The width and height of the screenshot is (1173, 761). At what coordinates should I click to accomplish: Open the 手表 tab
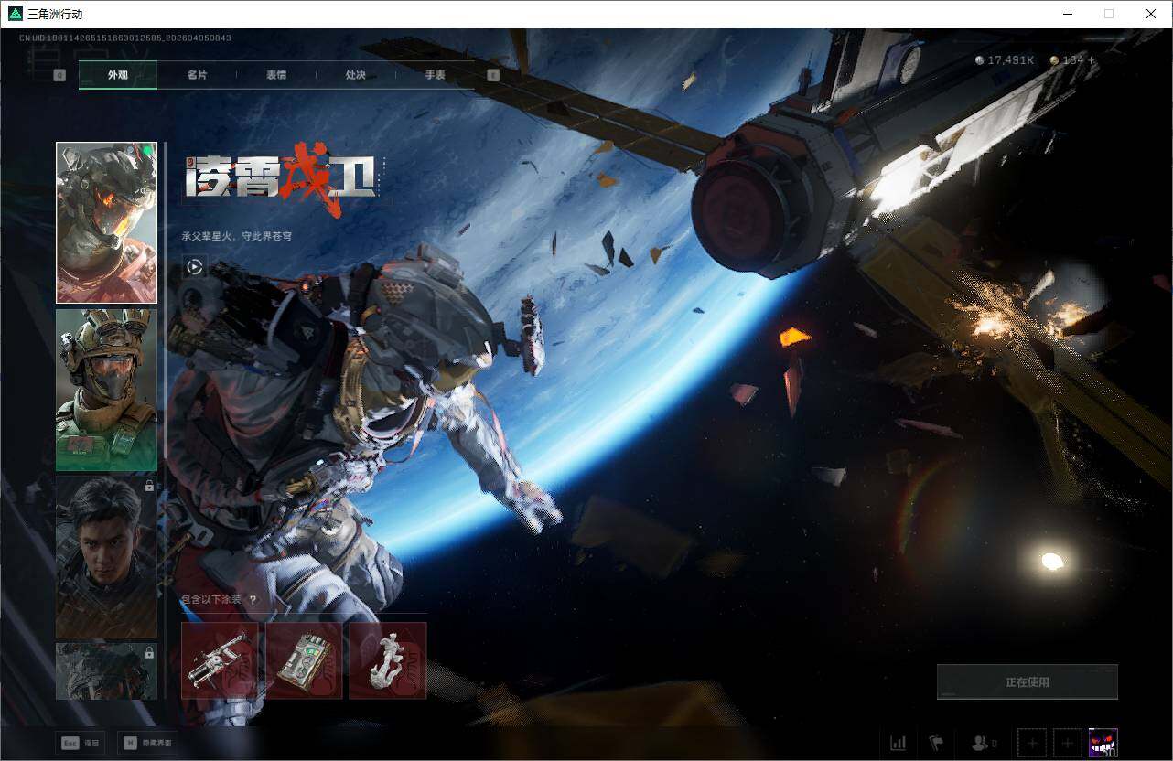coord(435,75)
